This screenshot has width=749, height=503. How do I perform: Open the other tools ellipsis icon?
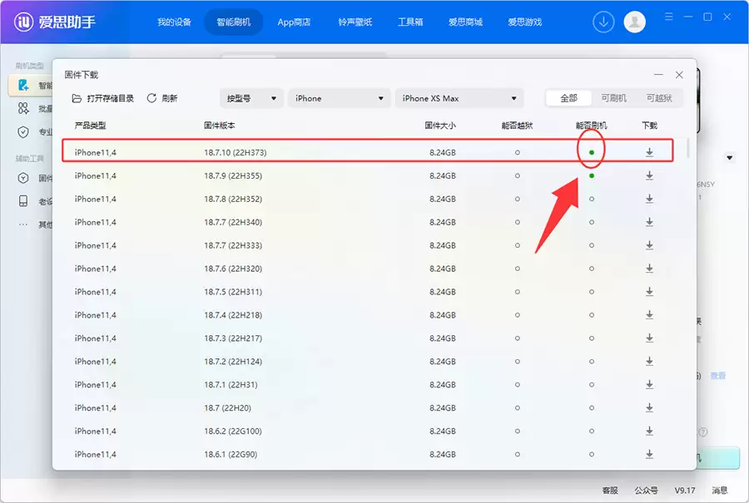(x=23, y=224)
